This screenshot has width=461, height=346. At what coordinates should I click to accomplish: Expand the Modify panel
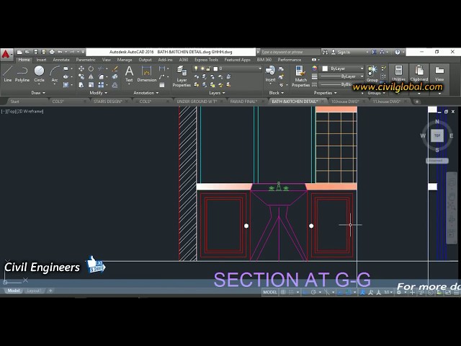click(x=98, y=93)
